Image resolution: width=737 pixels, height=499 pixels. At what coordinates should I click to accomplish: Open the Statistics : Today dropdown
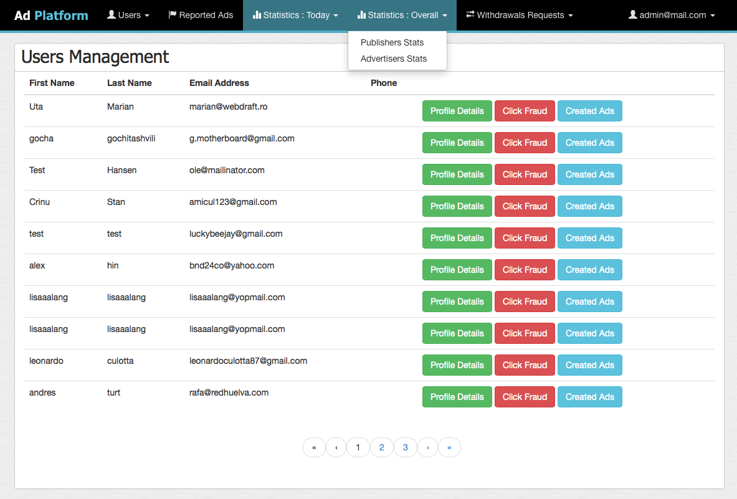click(x=296, y=15)
